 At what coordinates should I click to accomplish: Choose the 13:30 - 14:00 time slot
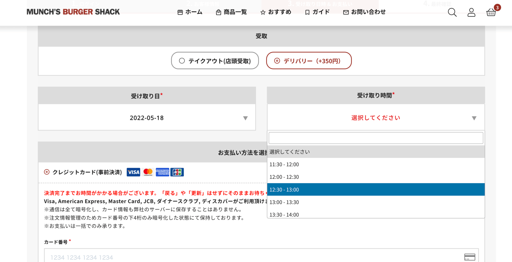pos(376,214)
